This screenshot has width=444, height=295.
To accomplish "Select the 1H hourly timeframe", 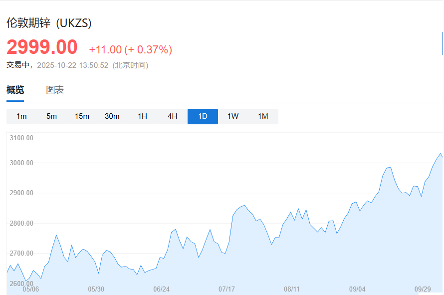I will point(142,116).
